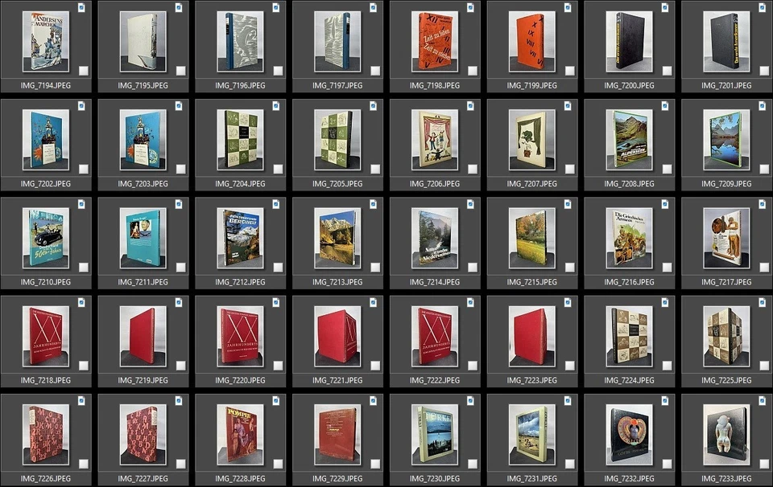Click the file badge icon on IMG_7220.JPEG

276,302
